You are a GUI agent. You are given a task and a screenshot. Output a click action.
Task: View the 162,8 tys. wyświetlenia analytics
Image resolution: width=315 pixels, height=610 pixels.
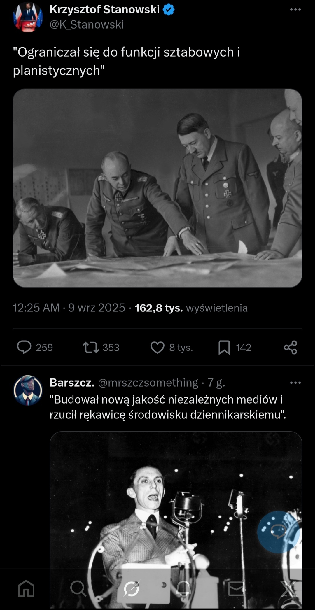click(191, 308)
